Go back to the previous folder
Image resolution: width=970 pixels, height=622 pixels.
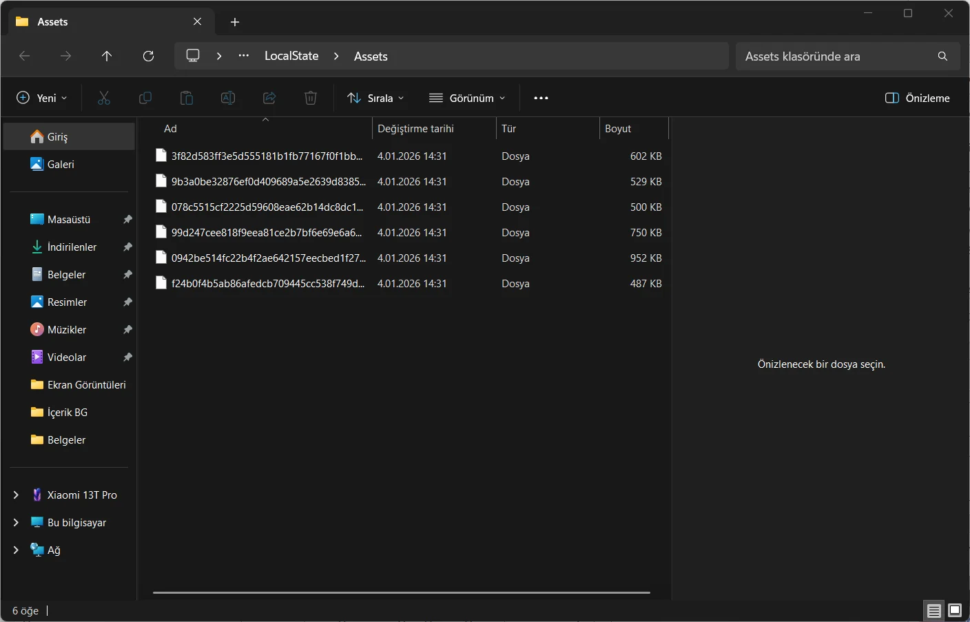(25, 56)
